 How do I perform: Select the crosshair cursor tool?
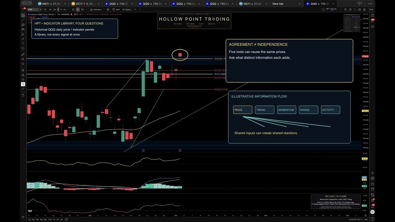23,15
